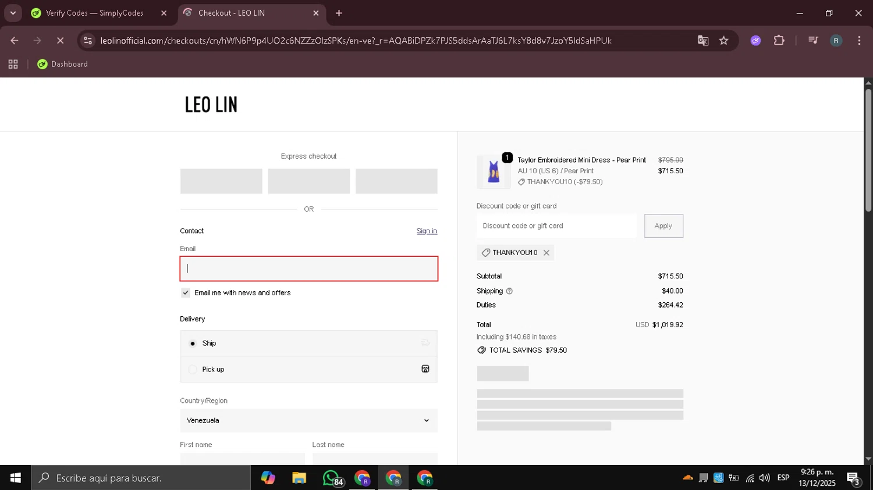This screenshot has width=873, height=490.
Task: Open Copilot from taskbar
Action: 268,478
